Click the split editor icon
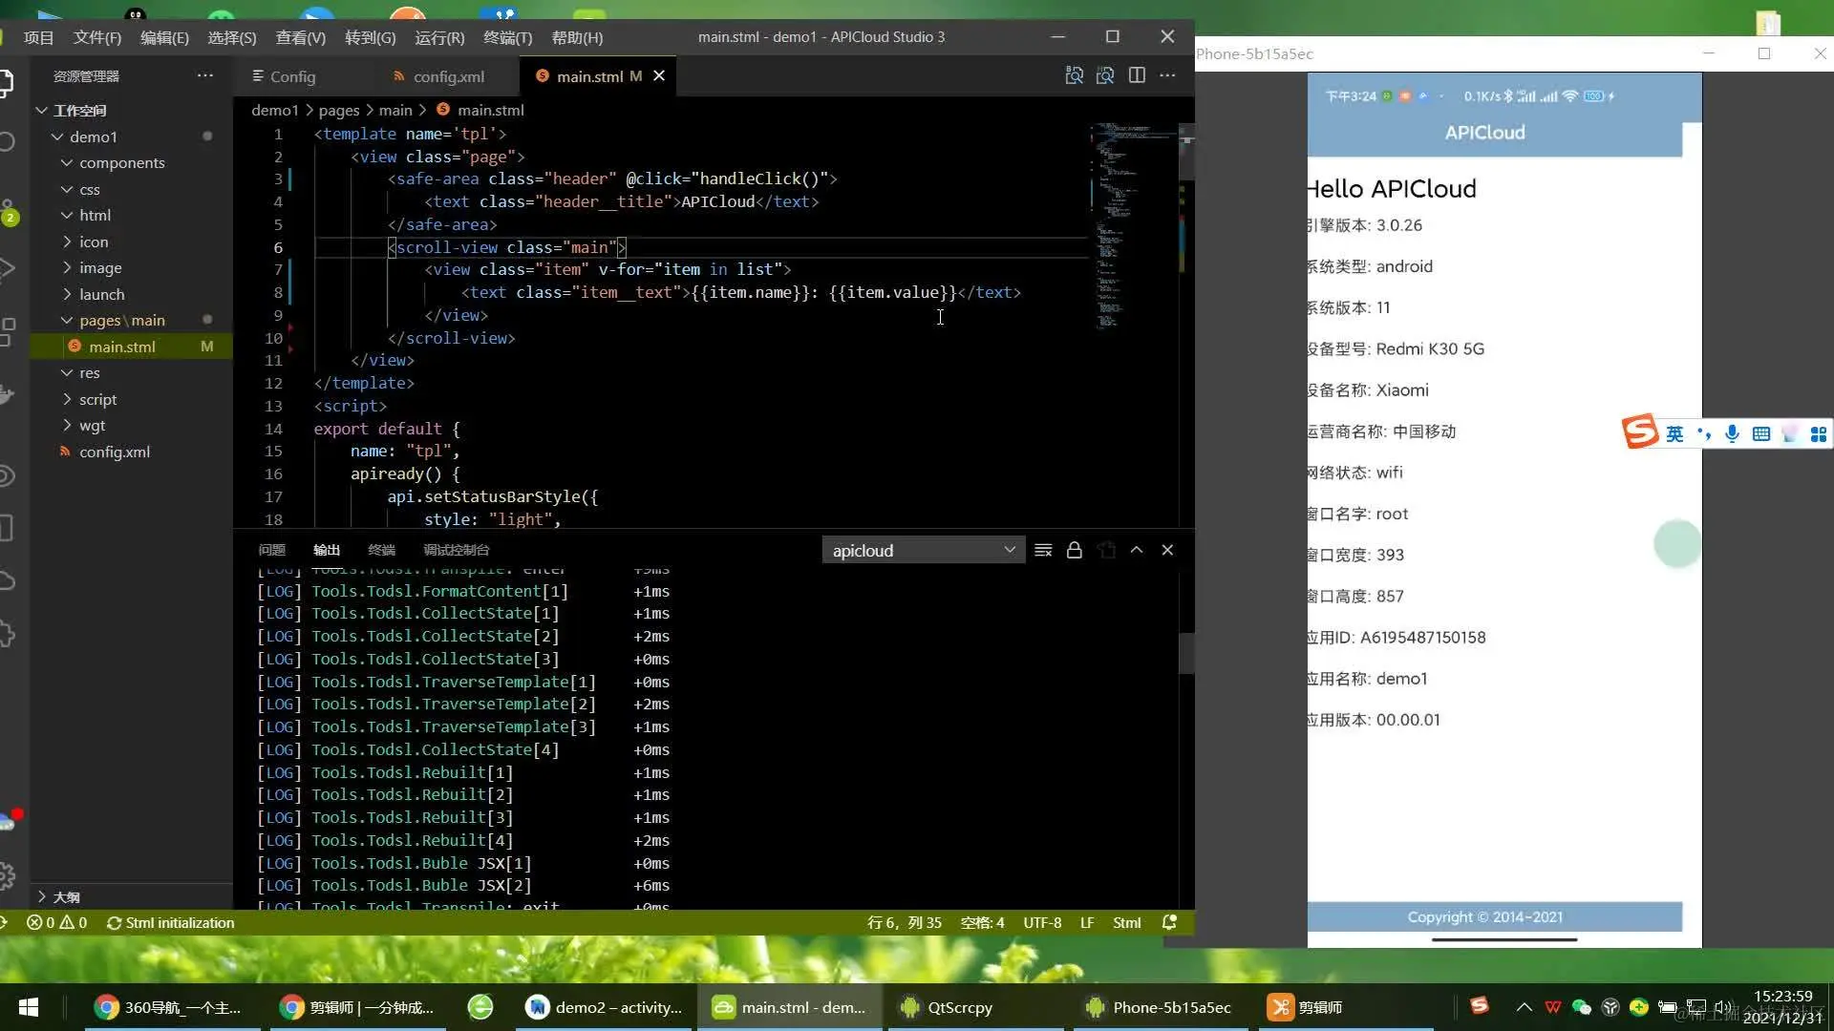Viewport: 1834px width, 1031px height. [1137, 75]
